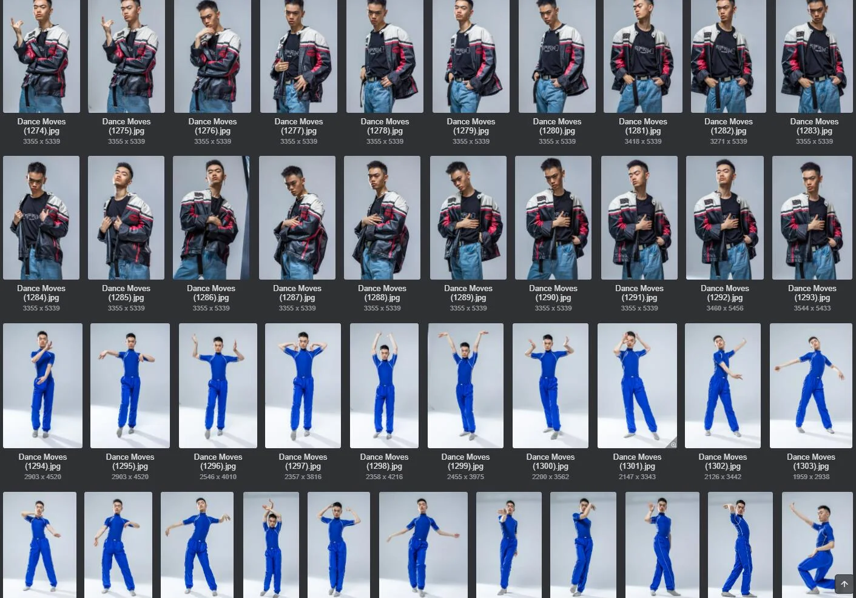Select the Dance Moves (1291).jpg thumbnail
This screenshot has width=856, height=598.
(639, 218)
